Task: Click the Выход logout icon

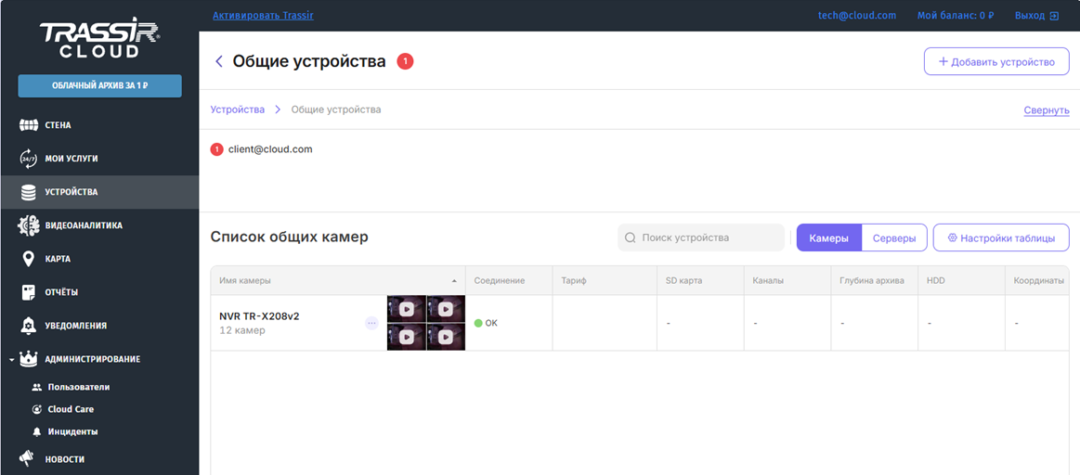Action: tap(1054, 16)
